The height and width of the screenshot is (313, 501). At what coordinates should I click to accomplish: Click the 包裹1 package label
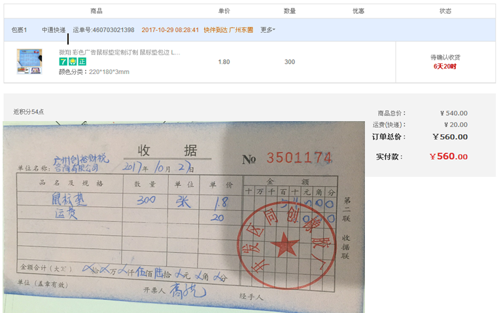20,30
